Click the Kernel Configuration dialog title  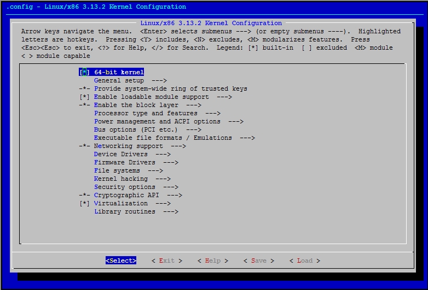point(211,23)
